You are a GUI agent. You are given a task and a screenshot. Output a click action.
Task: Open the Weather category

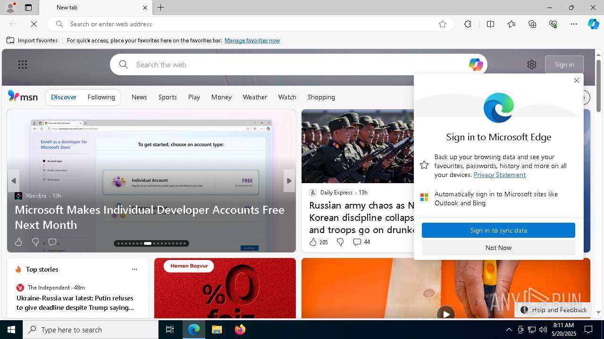click(255, 97)
